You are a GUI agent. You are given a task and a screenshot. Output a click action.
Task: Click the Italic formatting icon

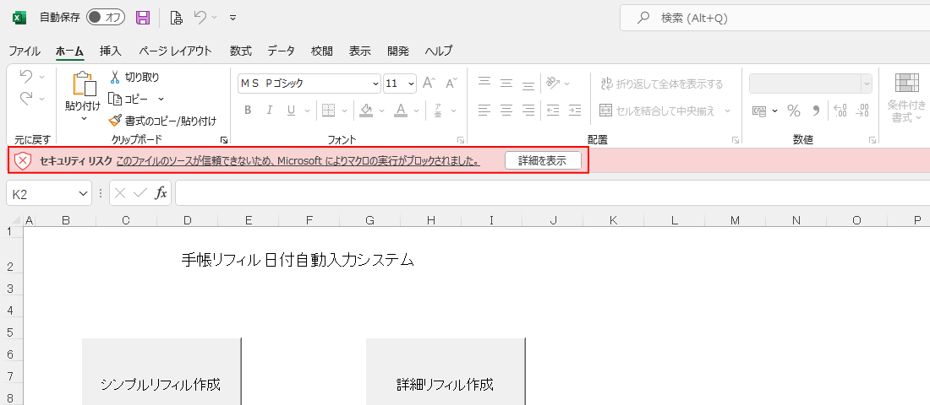coord(270,111)
